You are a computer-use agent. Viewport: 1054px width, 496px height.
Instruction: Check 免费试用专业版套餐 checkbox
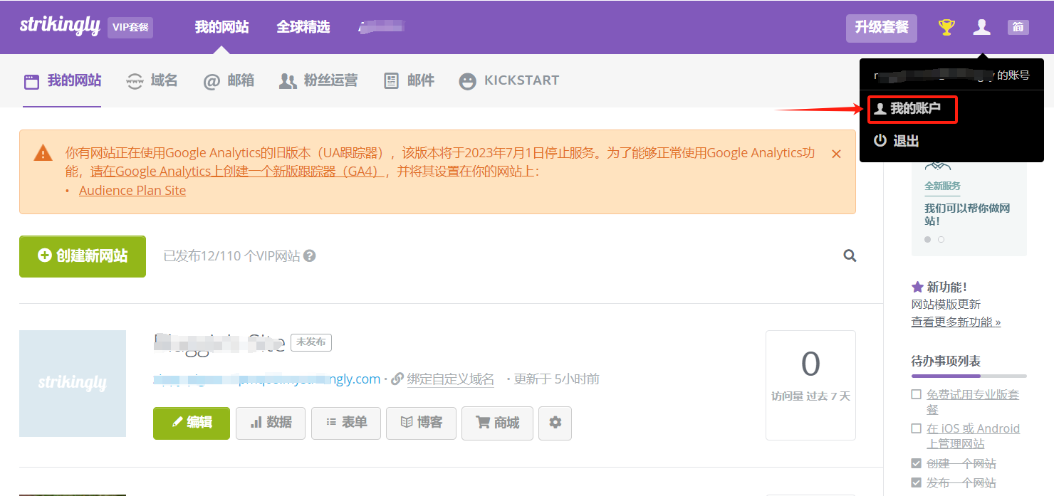pyautogui.click(x=917, y=394)
